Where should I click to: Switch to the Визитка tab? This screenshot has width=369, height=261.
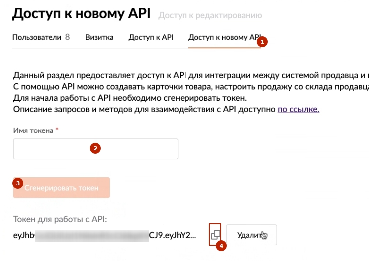(x=99, y=37)
